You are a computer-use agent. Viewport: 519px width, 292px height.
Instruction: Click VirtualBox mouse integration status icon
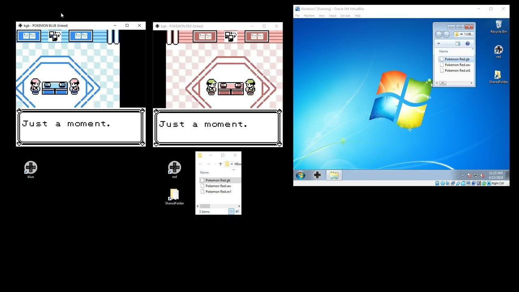[484, 183]
